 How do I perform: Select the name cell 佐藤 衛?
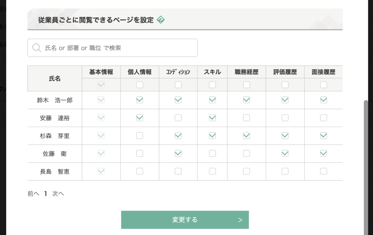(x=55, y=154)
